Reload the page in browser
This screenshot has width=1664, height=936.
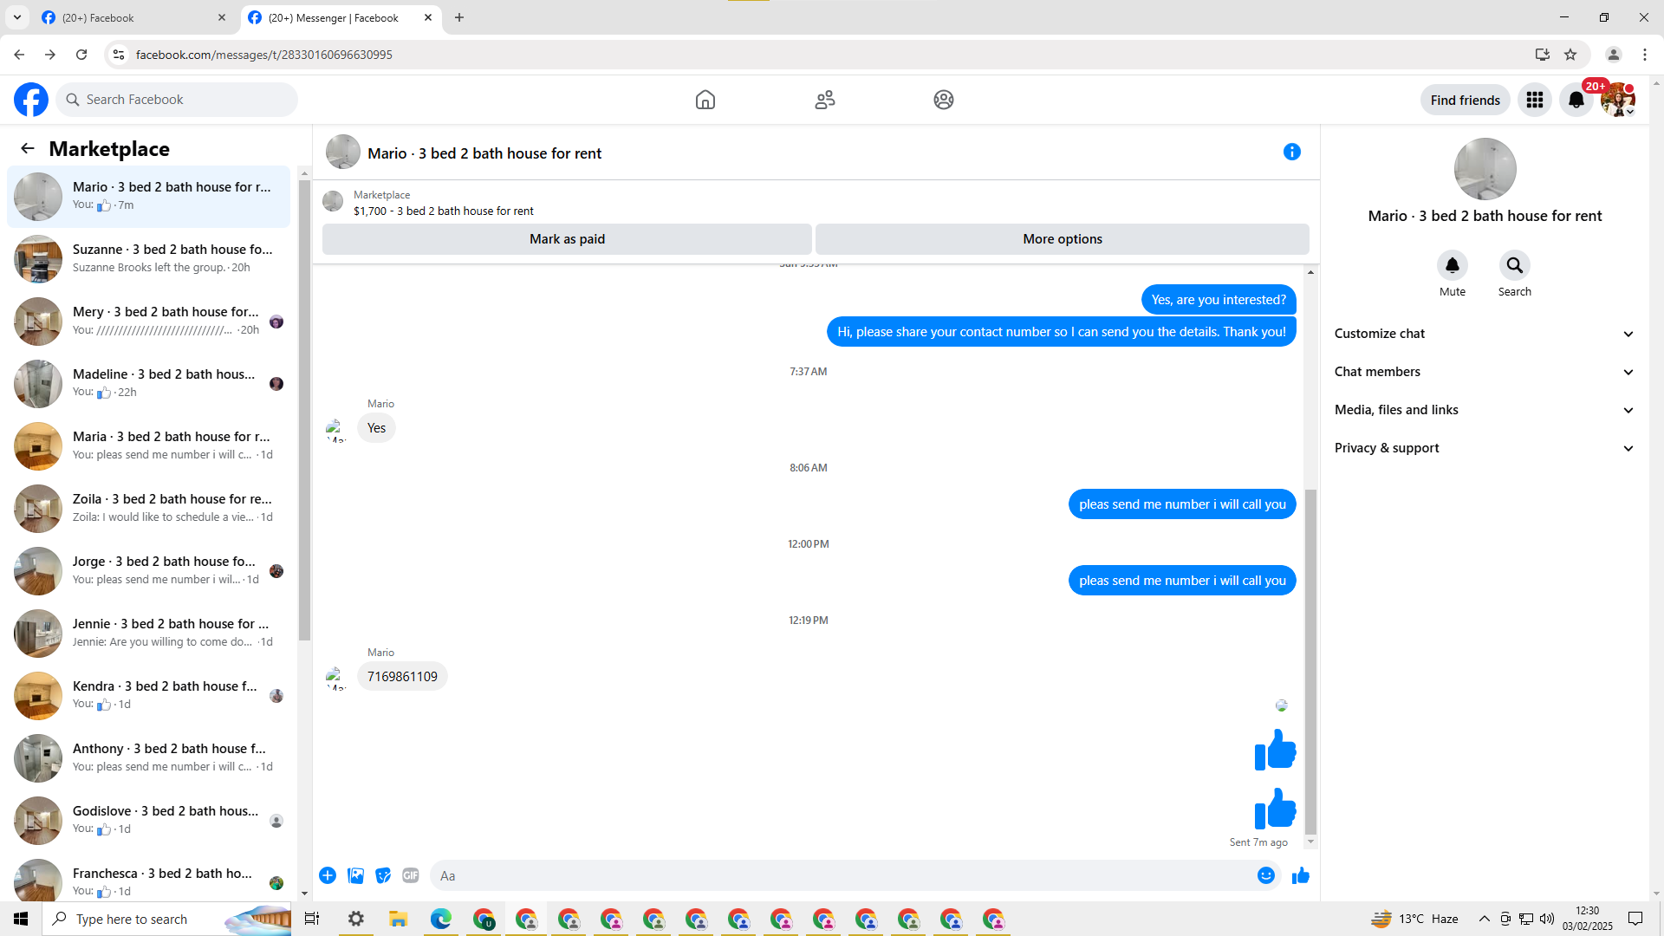[x=81, y=55]
